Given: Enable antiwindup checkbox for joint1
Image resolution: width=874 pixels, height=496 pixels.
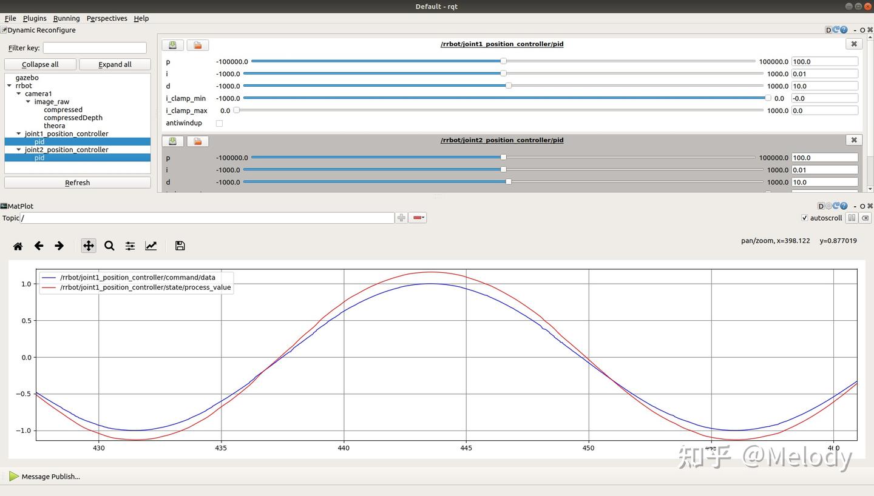Looking at the screenshot, I should [219, 123].
